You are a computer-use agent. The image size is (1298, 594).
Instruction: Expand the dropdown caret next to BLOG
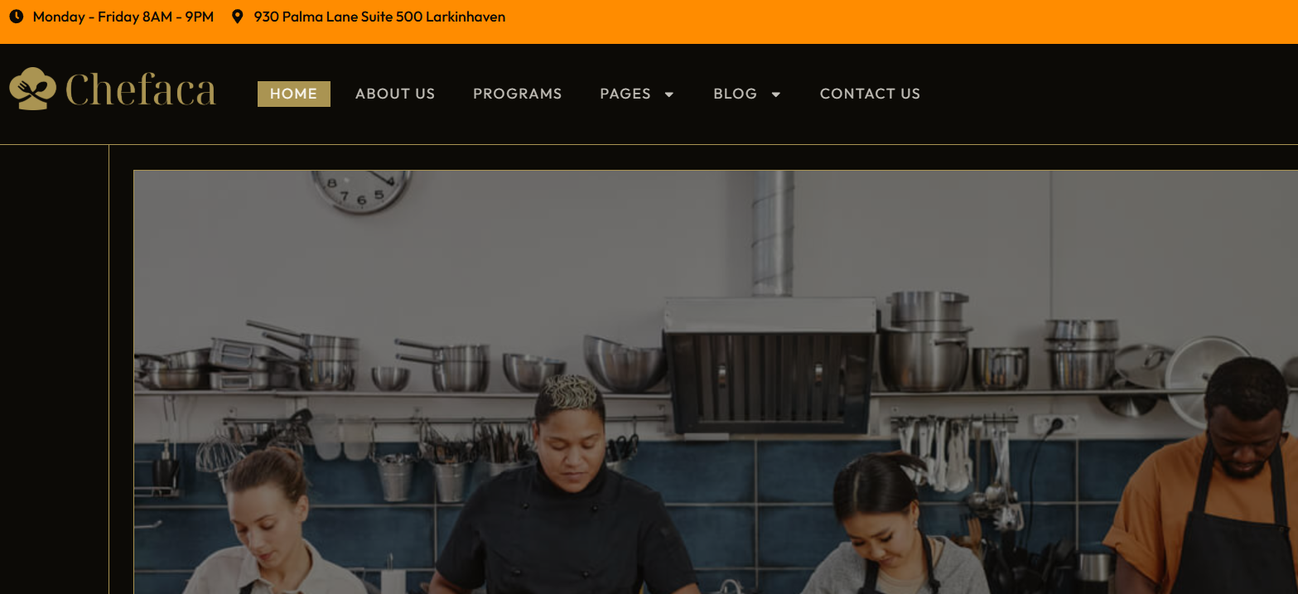[776, 94]
